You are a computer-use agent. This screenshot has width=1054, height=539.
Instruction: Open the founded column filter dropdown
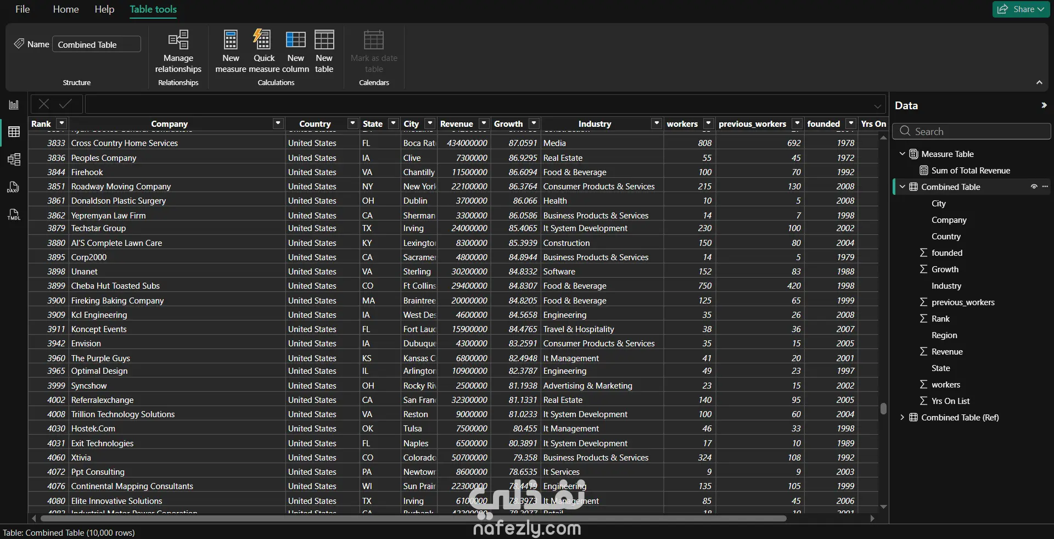851,123
